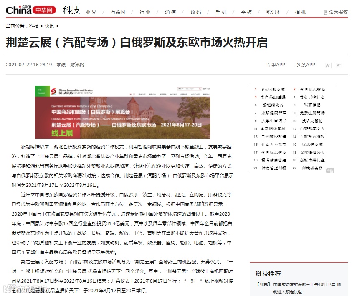The width and height of the screenshot is (352, 296).
Task: Open ad link 13 专利被侵权理
Action: pyautogui.click(x=273, y=136)
